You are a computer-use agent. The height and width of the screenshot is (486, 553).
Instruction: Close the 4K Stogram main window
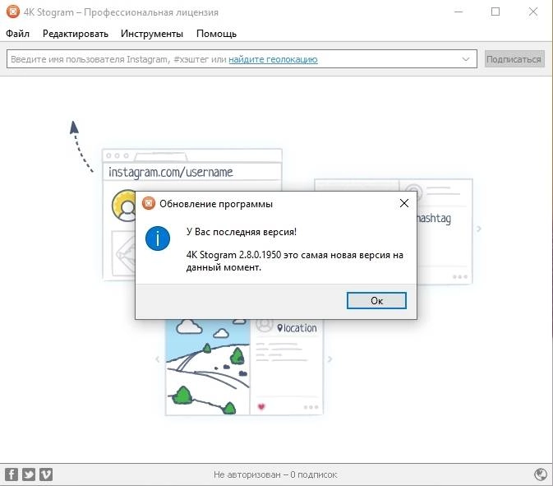(533, 12)
